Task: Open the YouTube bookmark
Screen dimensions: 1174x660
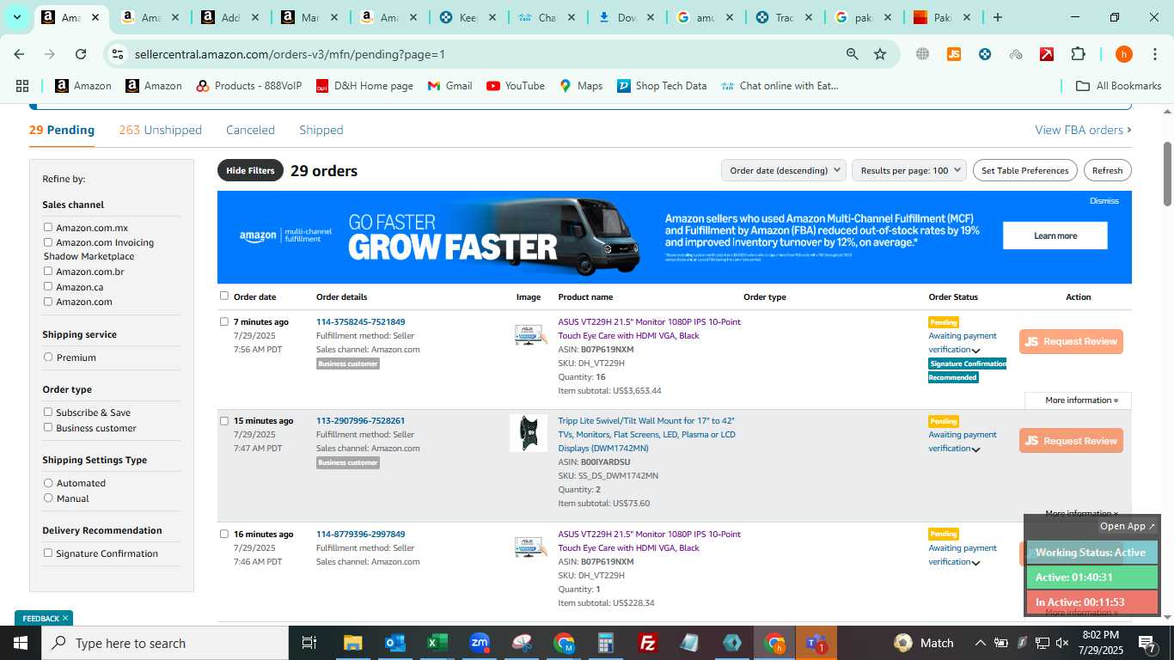Action: [x=515, y=86]
